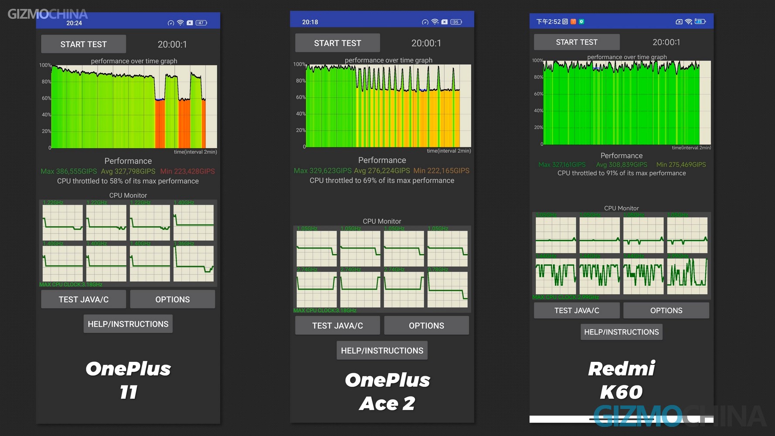Click the Wi-Fi icon in OnePlus Ace 2 status bar
This screenshot has width=775, height=436.
click(435, 22)
